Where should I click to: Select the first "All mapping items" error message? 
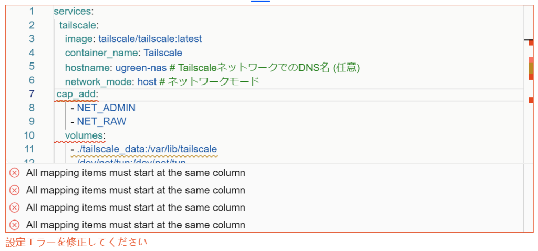[x=136, y=173]
